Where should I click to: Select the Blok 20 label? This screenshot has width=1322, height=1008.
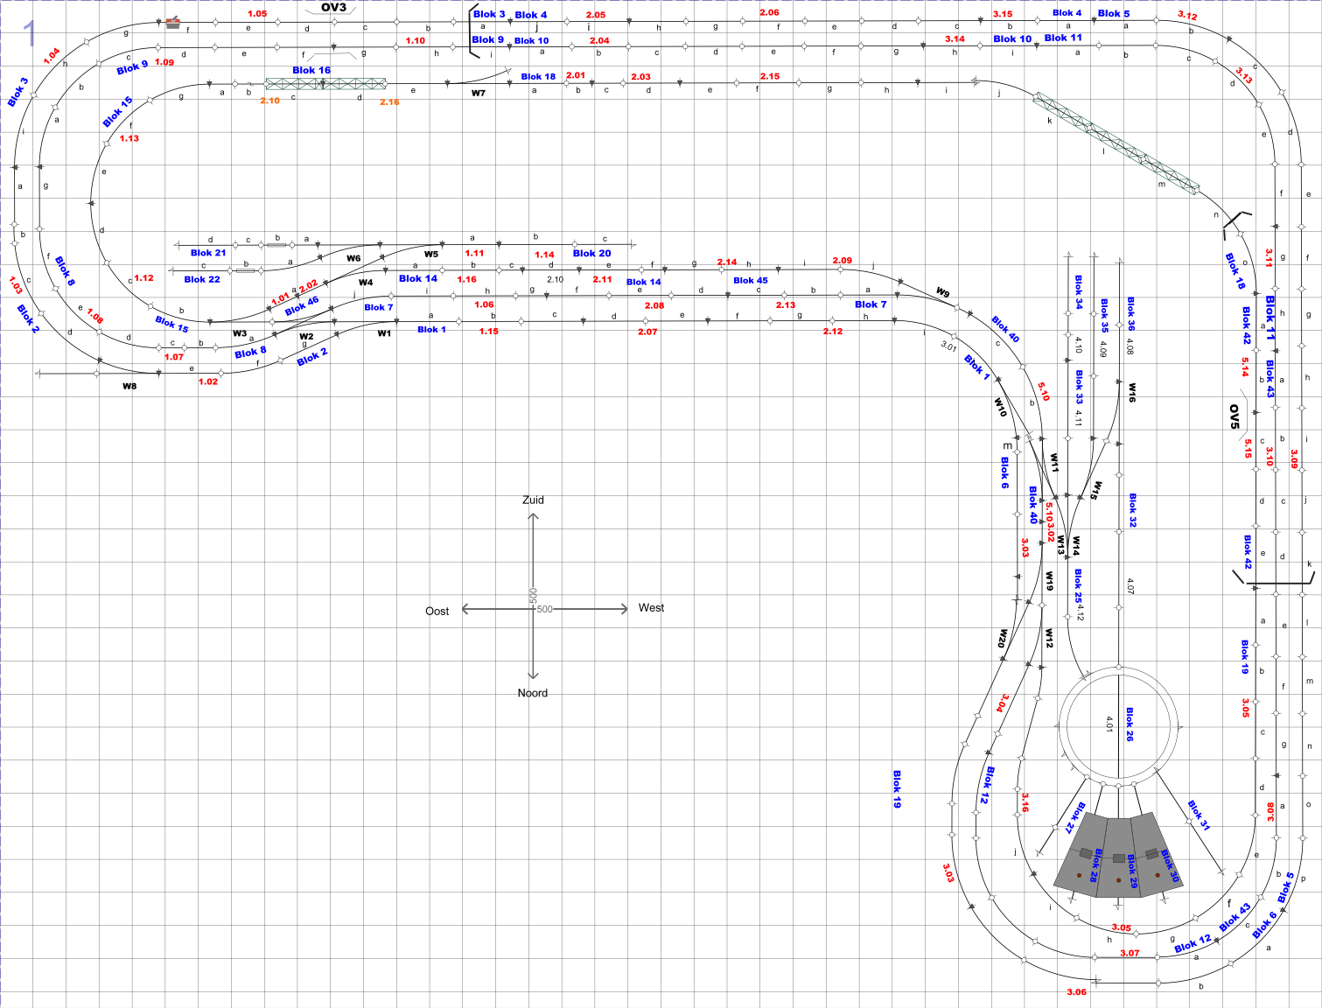pyautogui.click(x=591, y=254)
